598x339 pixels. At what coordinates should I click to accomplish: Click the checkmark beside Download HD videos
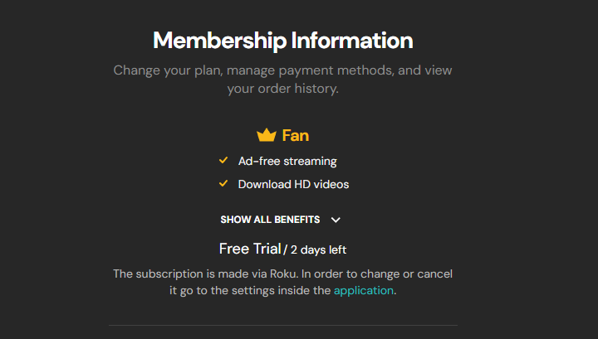click(x=223, y=184)
